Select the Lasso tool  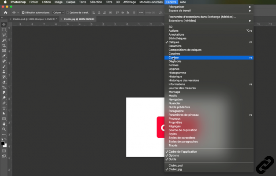tap(4, 35)
